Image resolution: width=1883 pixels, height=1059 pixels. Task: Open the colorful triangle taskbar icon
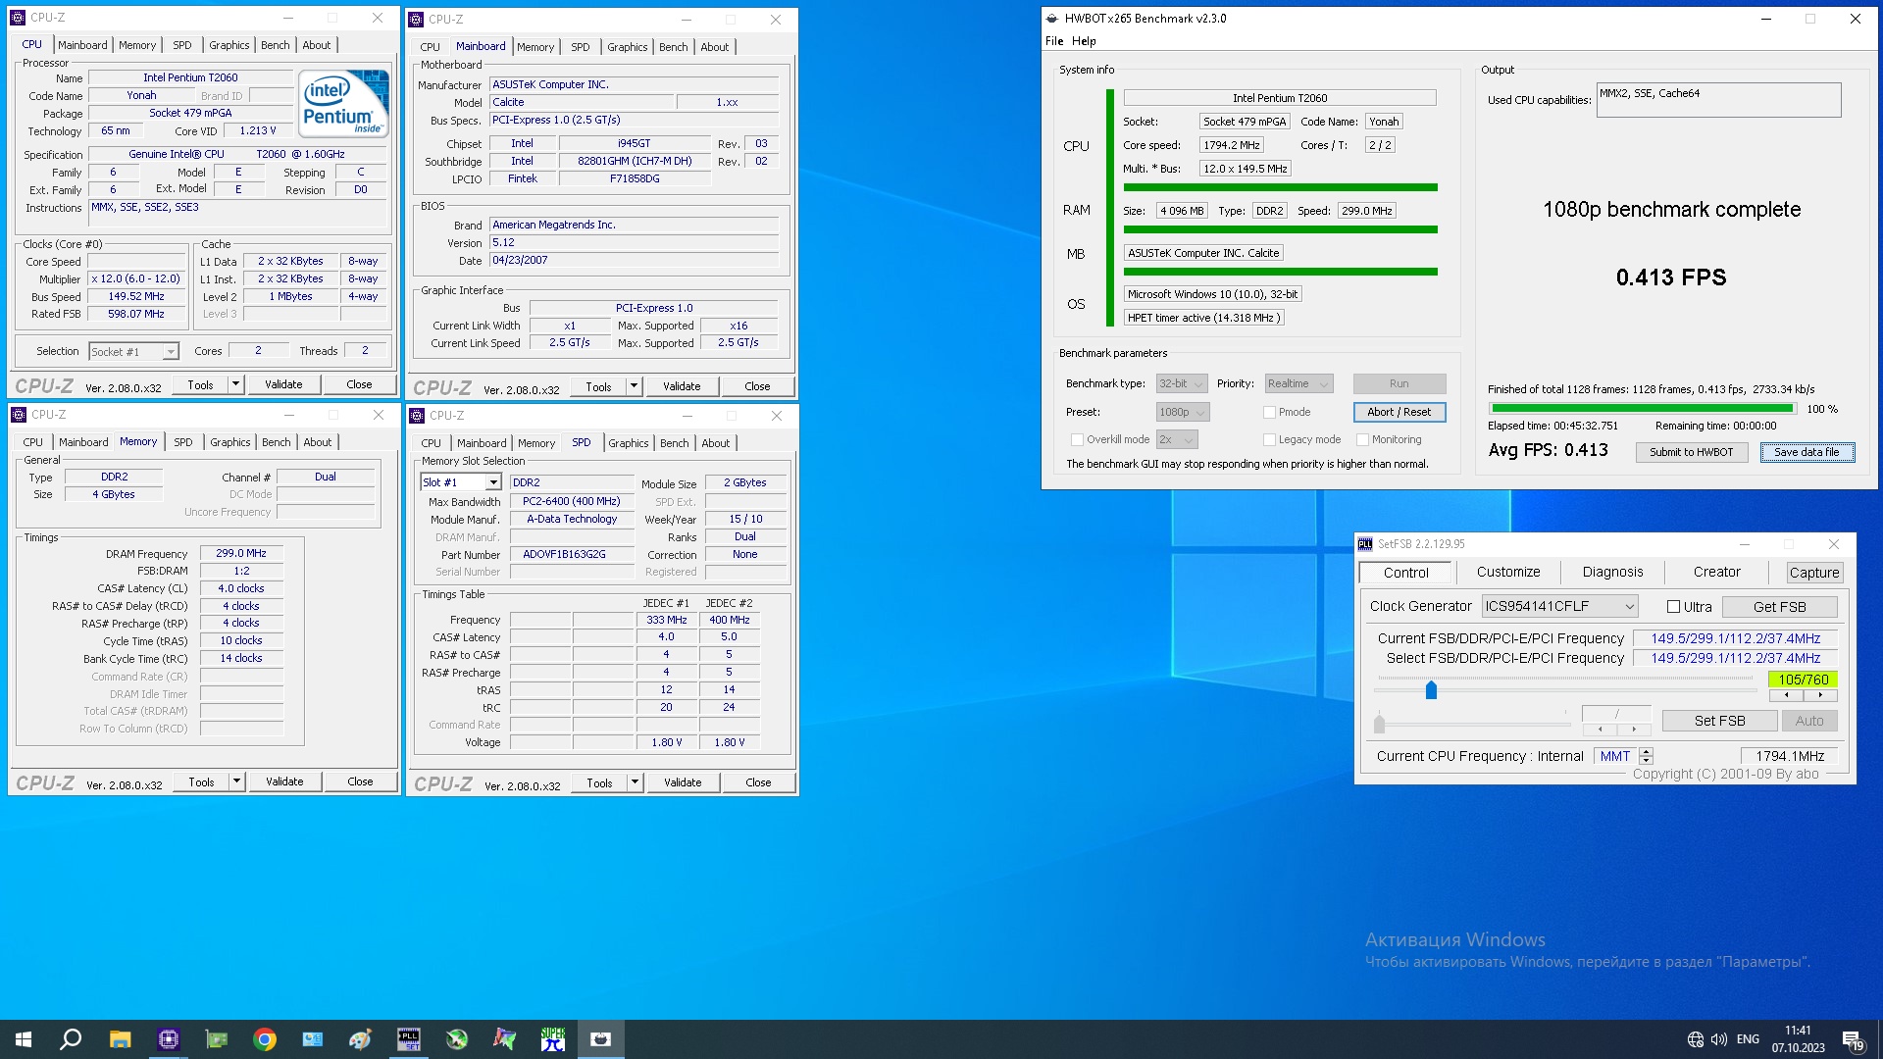(505, 1039)
